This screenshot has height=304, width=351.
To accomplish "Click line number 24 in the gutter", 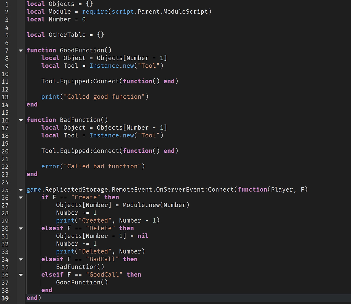I will point(5,182).
